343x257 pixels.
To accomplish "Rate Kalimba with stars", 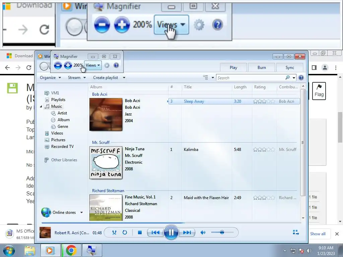I will (264, 150).
